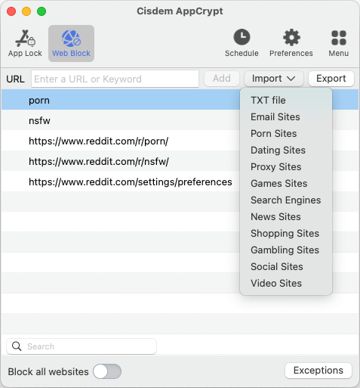Screen dimensions: 360x388
Task: Open Preferences gear icon
Action: pyautogui.click(x=291, y=37)
